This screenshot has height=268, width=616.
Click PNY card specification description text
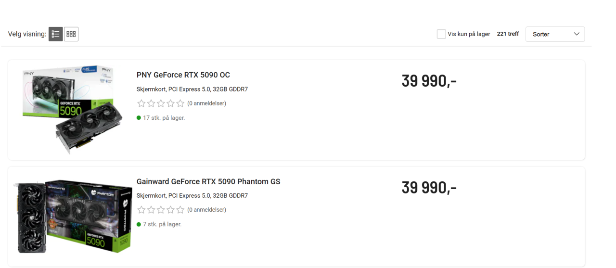(x=192, y=89)
